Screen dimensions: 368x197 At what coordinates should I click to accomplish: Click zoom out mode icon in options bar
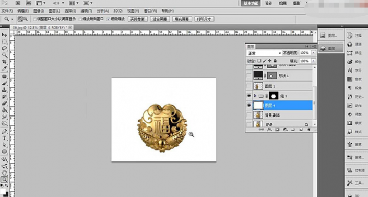click(25, 19)
